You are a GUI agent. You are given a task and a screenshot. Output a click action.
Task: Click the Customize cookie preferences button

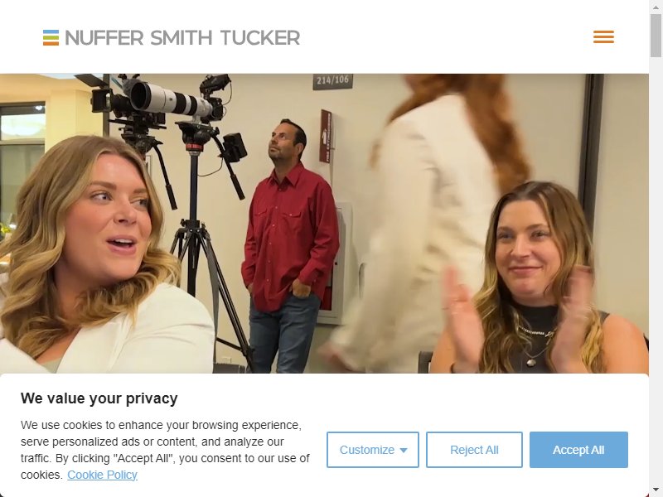(372, 450)
